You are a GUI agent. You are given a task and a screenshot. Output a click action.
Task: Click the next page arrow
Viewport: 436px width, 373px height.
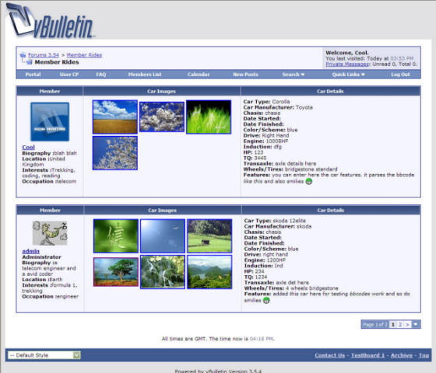coord(407,324)
